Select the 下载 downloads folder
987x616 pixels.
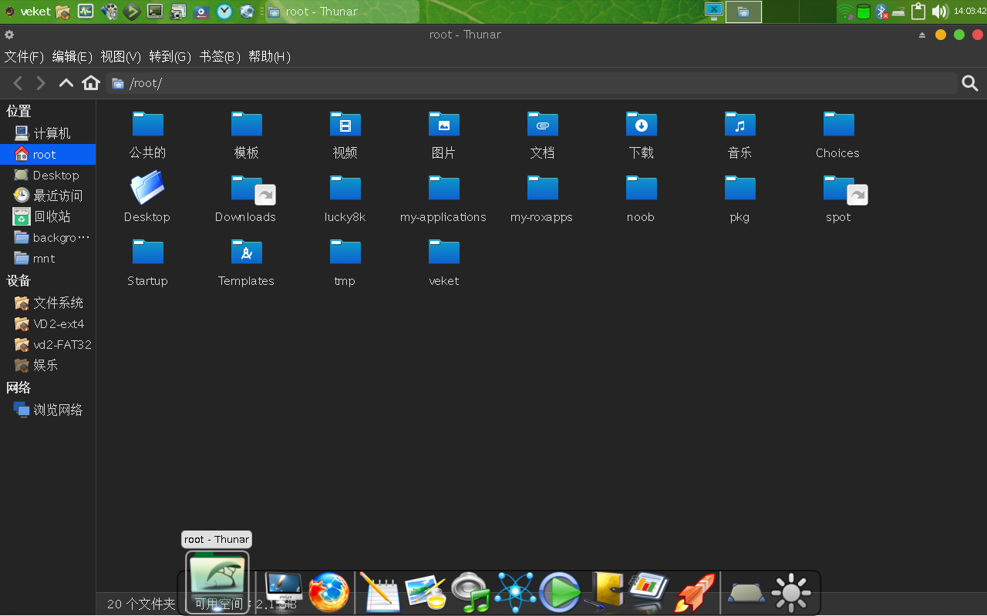tap(641, 135)
